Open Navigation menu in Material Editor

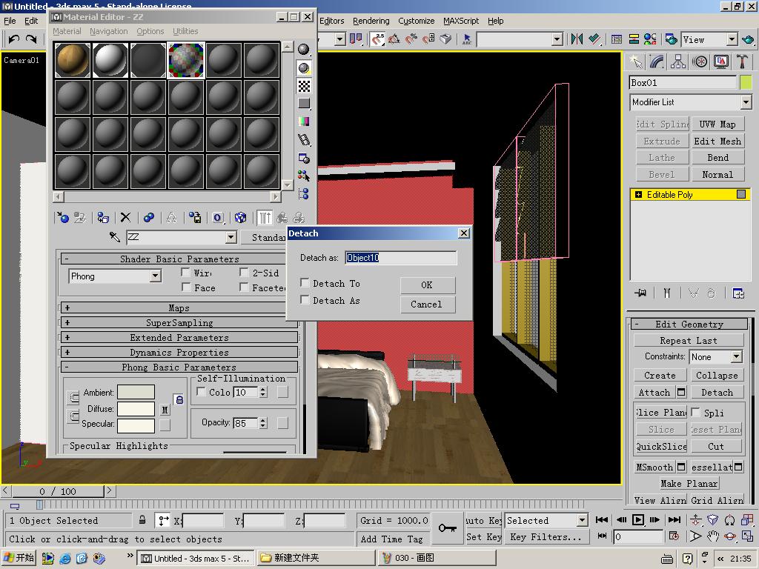click(109, 31)
